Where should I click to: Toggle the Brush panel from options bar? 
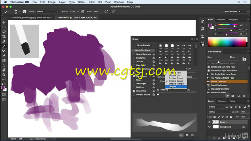point(24,11)
